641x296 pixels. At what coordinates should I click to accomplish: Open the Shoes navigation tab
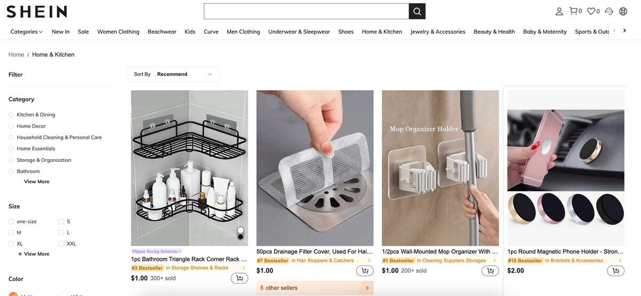346,32
